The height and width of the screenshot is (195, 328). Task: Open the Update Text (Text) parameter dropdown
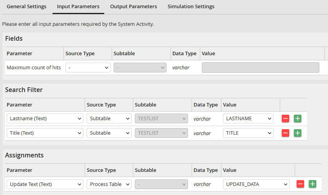[45, 184]
